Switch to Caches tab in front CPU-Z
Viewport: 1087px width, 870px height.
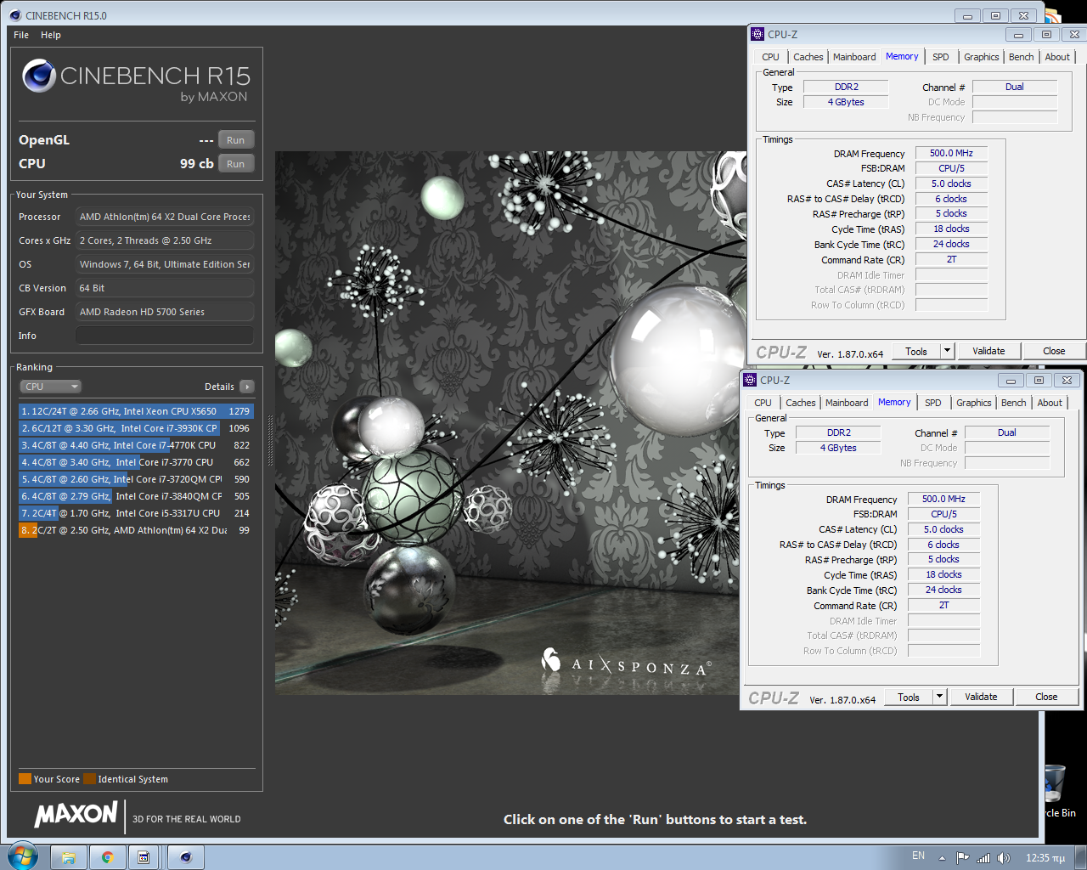click(800, 403)
